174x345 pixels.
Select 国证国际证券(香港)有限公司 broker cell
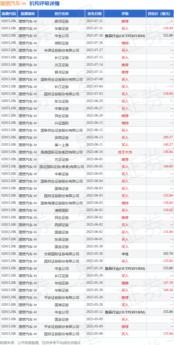(x=62, y=167)
